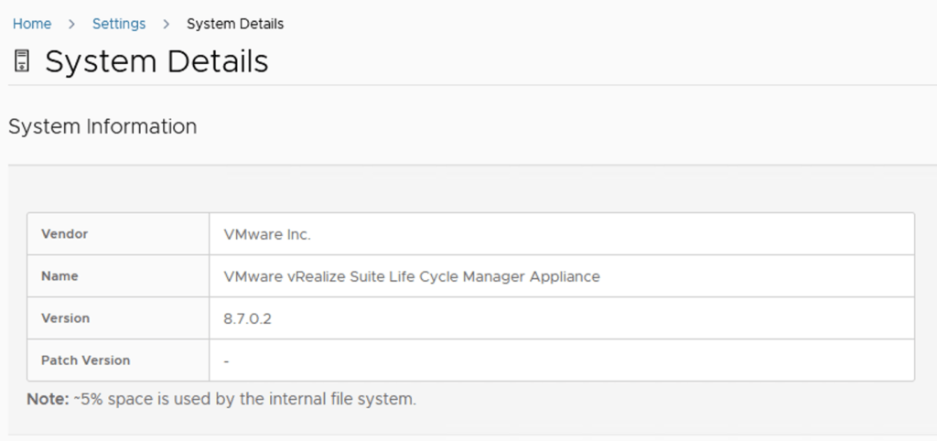The image size is (937, 441).
Task: Click the second breadcrumb chevron separator
Action: [x=166, y=24]
